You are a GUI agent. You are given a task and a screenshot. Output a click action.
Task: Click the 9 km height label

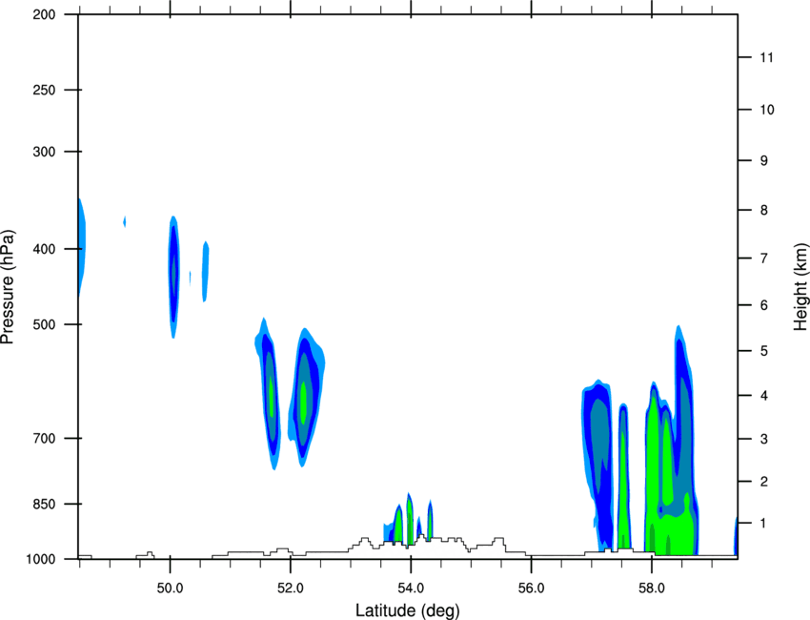(764, 161)
